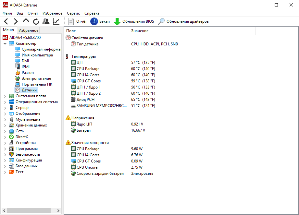This screenshot has width=299, height=215.
Task: Select the Диод PCH row
Action: tap(113, 100)
